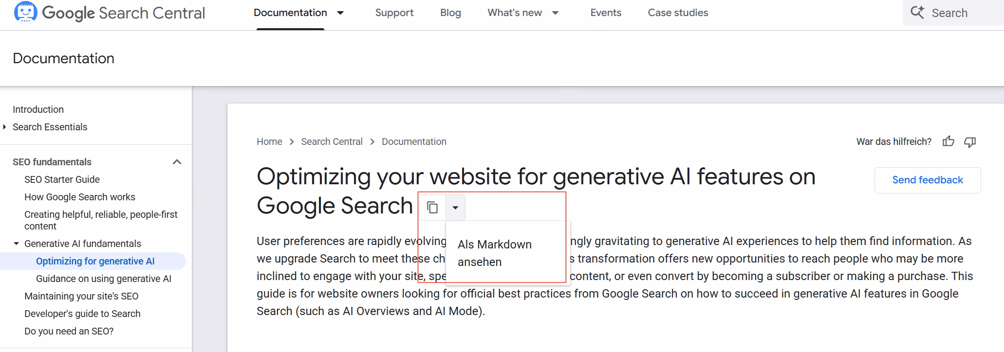Open Developer's guide to Search item
This screenshot has height=352, width=1004.
[82, 314]
